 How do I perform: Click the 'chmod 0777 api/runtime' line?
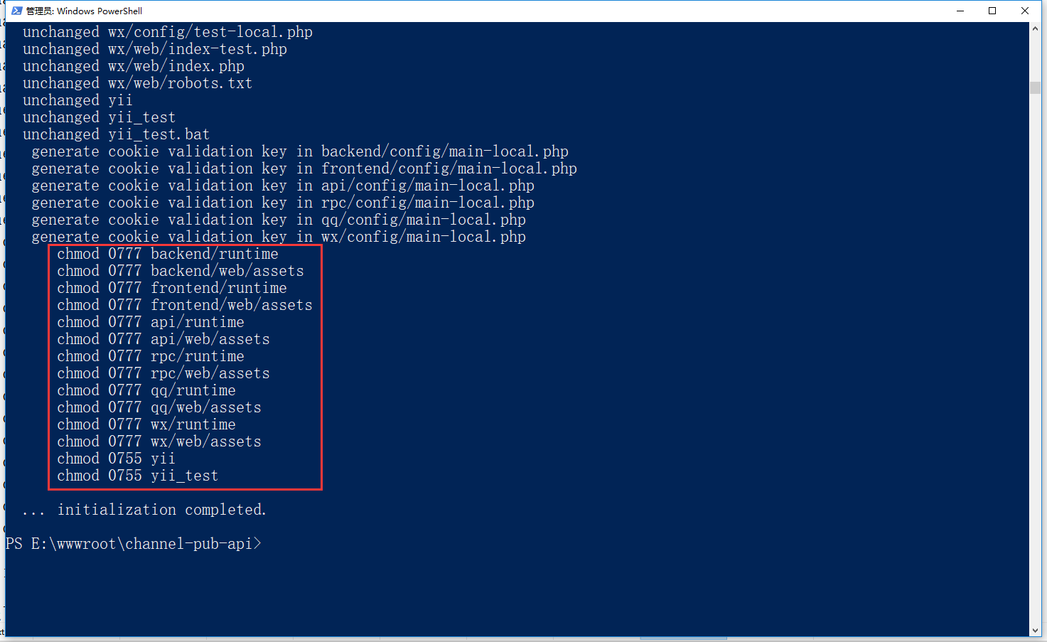(x=151, y=322)
